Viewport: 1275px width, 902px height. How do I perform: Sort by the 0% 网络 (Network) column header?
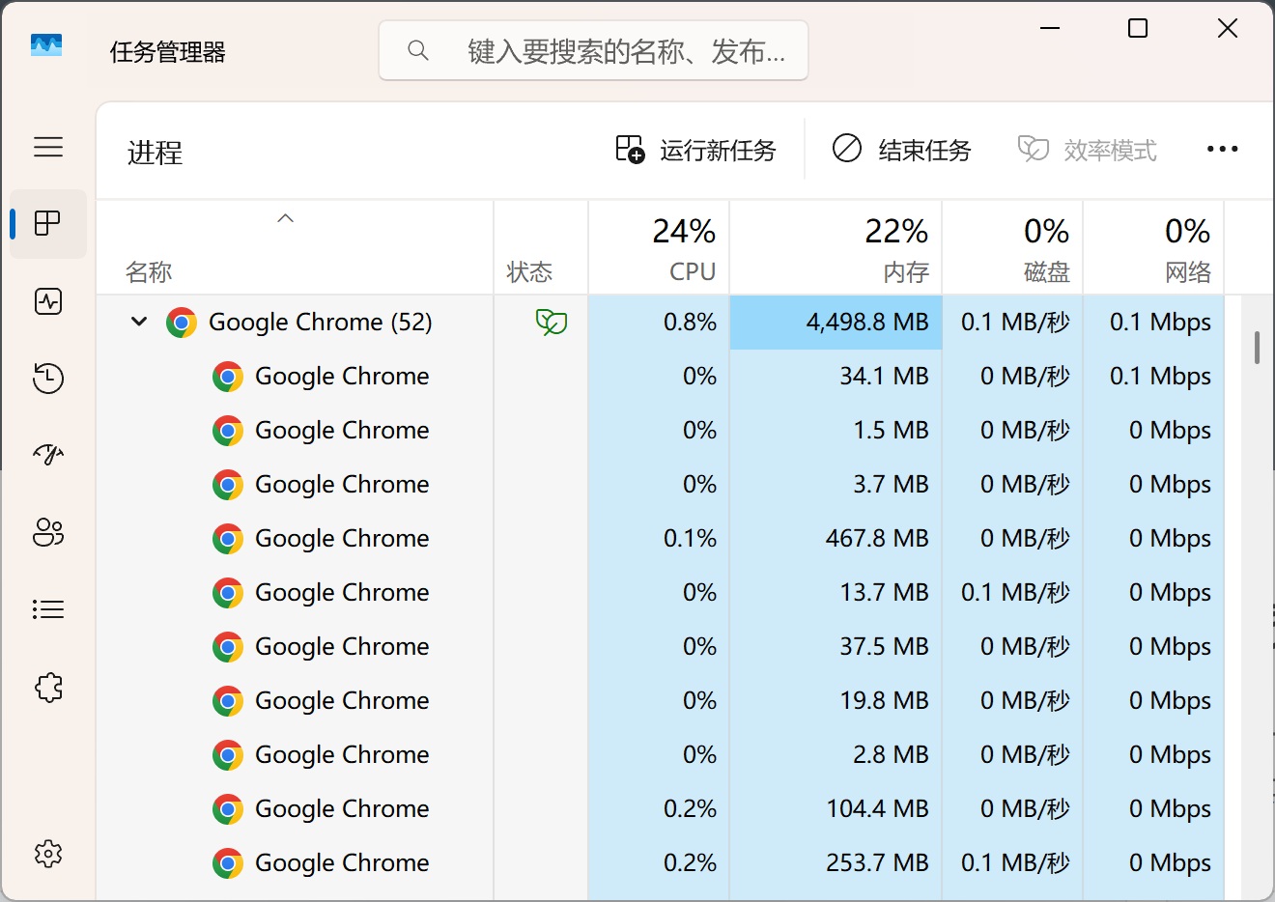tap(1153, 248)
